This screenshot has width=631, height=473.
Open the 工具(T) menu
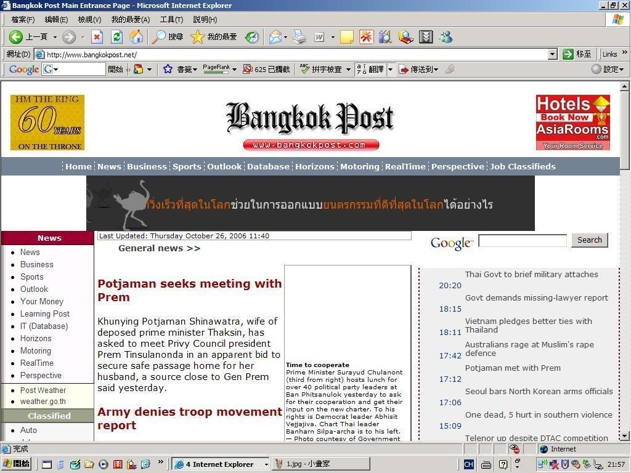[x=171, y=20]
